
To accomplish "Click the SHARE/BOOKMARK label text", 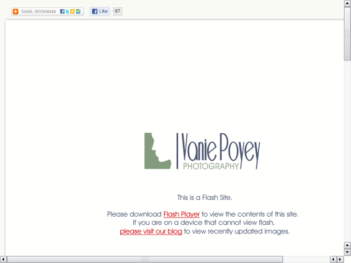I will (39, 12).
